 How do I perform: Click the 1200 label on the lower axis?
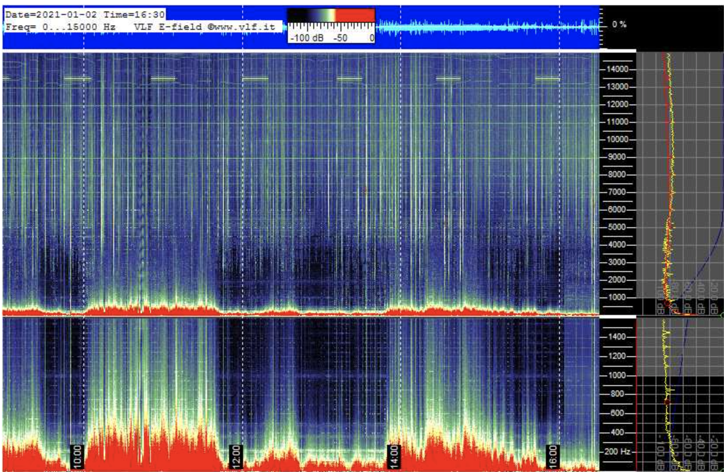[616, 356]
